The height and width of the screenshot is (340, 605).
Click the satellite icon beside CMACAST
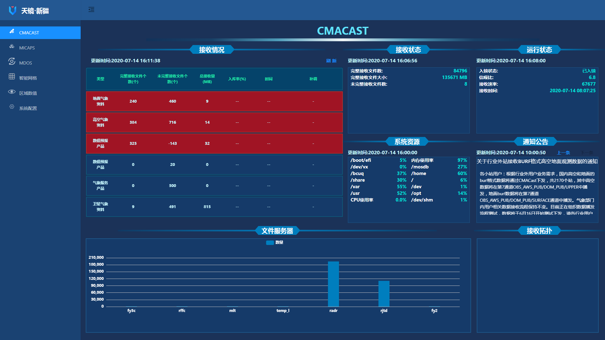[x=12, y=31]
